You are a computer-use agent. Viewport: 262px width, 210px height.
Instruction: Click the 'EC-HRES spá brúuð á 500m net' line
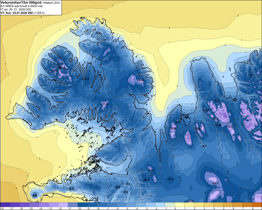click(21, 6)
